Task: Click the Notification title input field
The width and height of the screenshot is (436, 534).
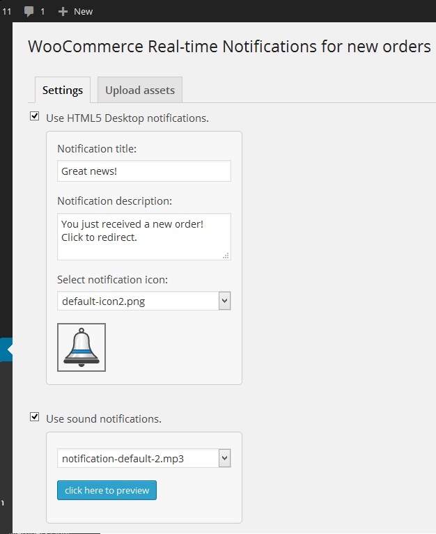Action: click(x=143, y=171)
